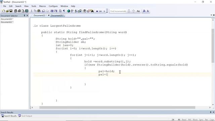Create a new document with New icon

[x=4, y=11]
